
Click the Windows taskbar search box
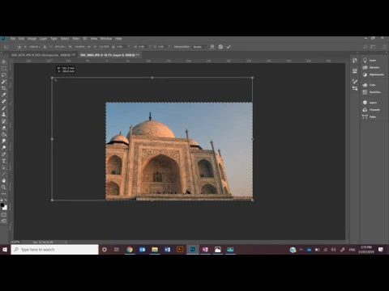(55, 250)
